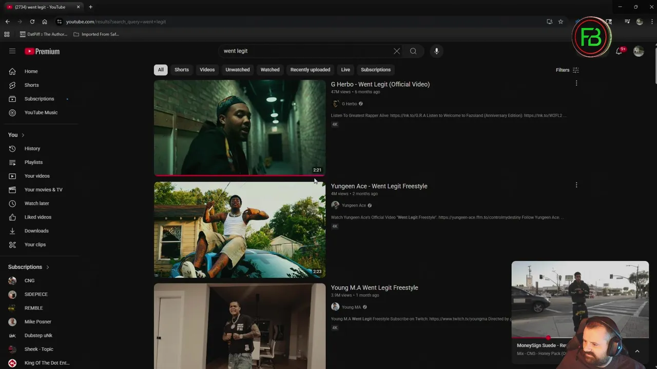Select the Videos filter chip
The image size is (657, 369).
(x=207, y=70)
